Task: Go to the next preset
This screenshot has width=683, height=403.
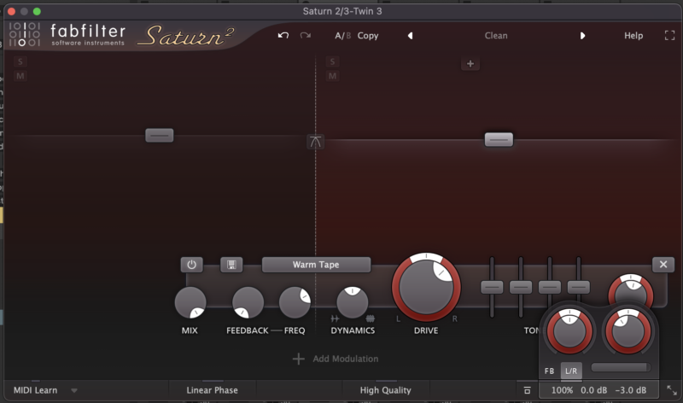Action: coord(582,36)
